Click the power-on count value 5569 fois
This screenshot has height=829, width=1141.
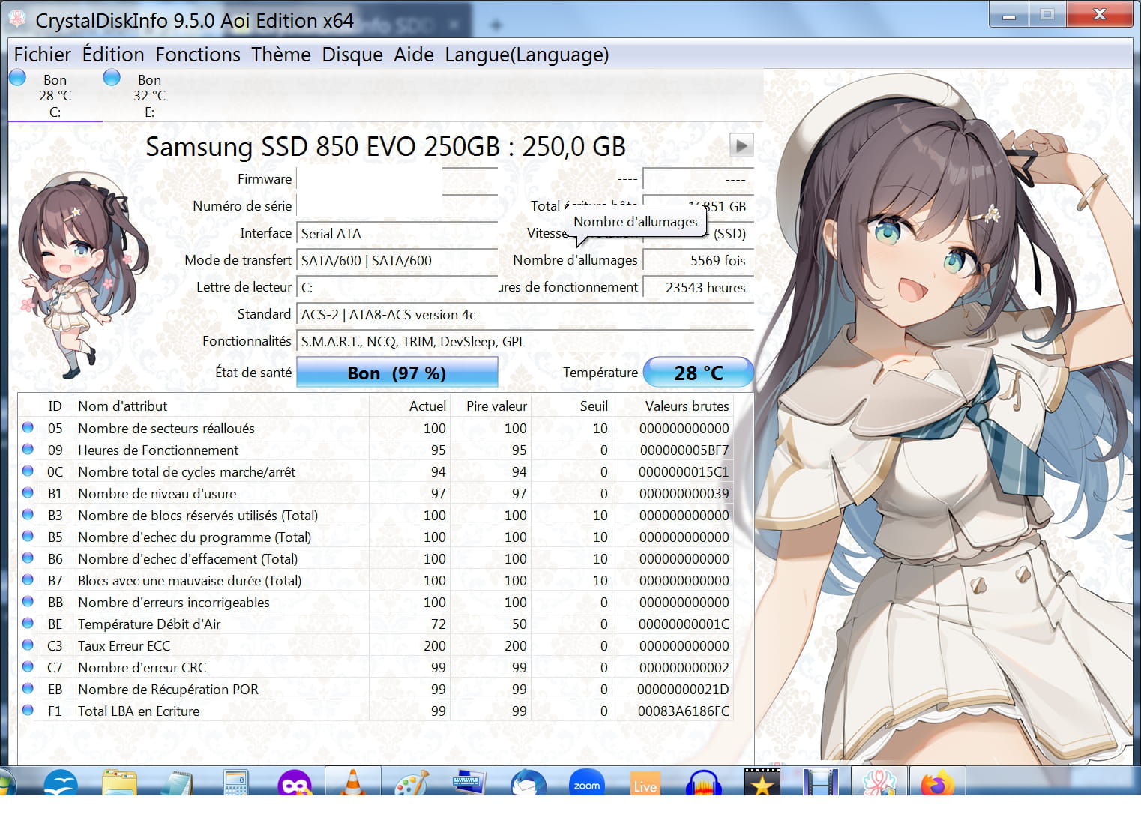click(698, 260)
